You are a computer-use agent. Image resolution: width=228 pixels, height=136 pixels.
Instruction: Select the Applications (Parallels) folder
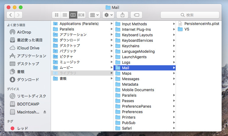[82, 23]
